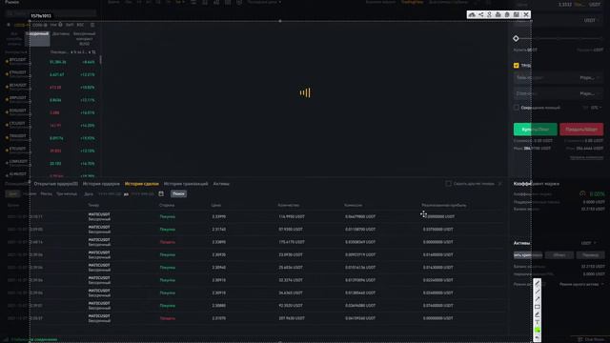
Task: Click the Exchange button in Assets
Action: point(559,255)
